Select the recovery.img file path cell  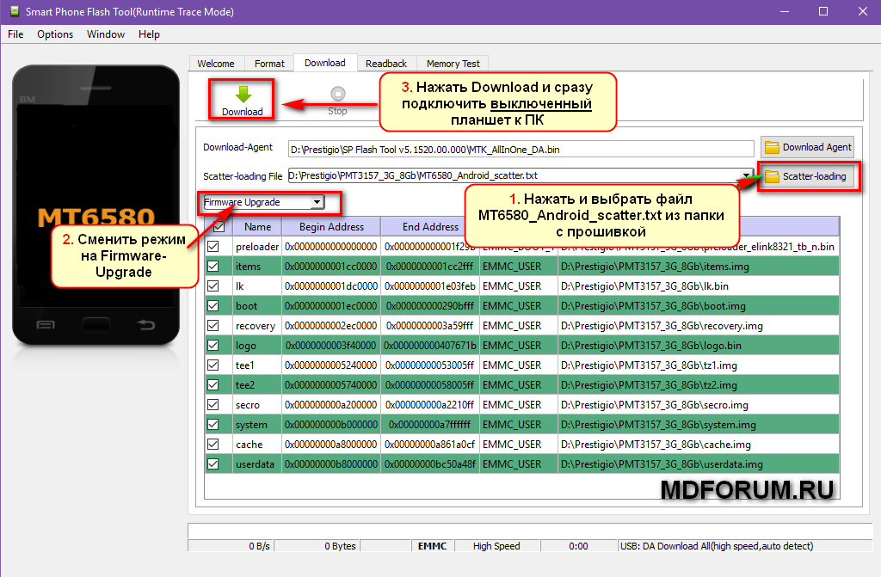pos(699,325)
